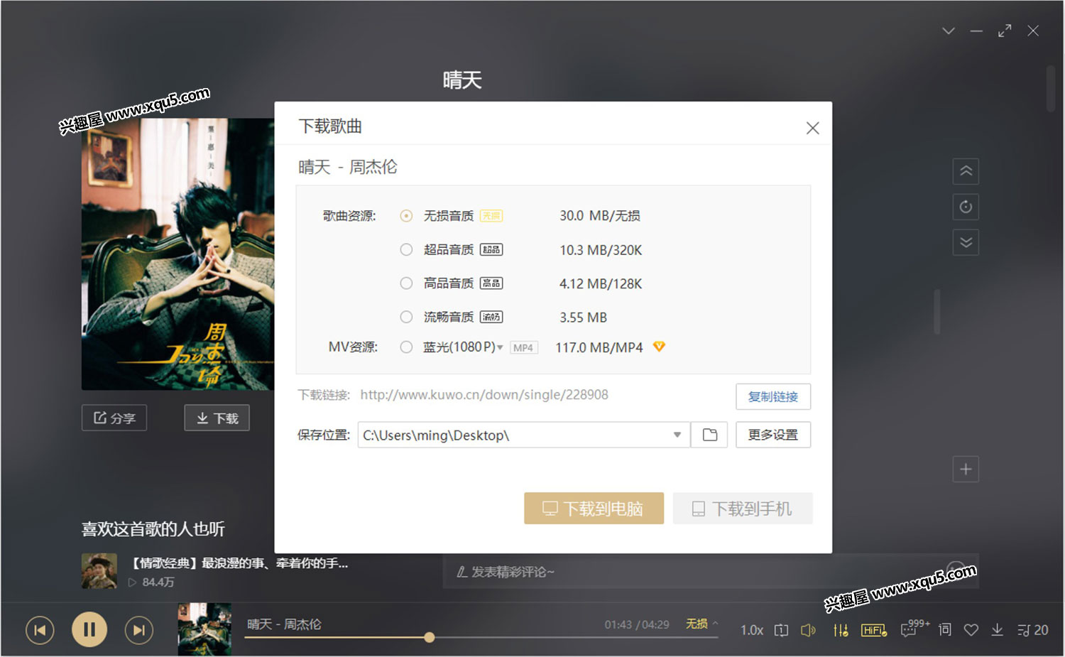This screenshot has height=657, width=1065.
Task: Open 更多设置 more settings
Action: coord(773,435)
